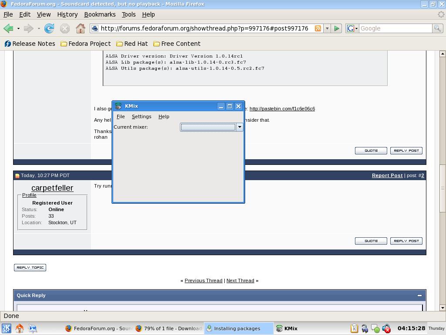The width and height of the screenshot is (446, 335).
Task: Click the Reply Topic button
Action: (x=30, y=267)
